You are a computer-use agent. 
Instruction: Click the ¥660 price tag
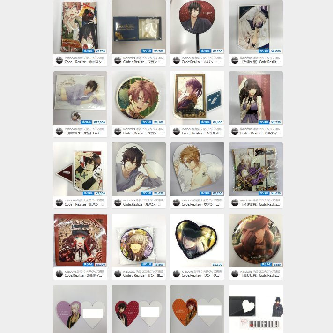tap(277, 265)
